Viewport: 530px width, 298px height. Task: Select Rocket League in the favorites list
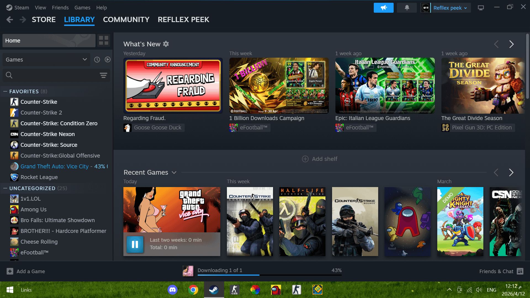39,177
